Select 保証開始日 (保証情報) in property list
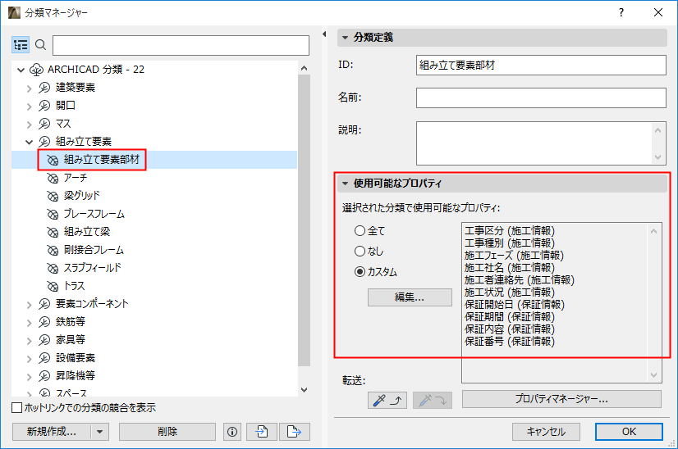 click(515, 305)
